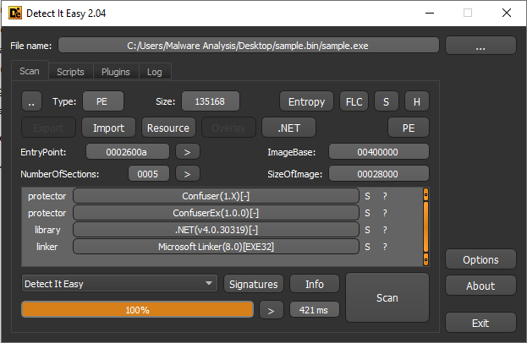This screenshot has width=527, height=343.
Task: Open the Entropy view
Action: (306, 101)
